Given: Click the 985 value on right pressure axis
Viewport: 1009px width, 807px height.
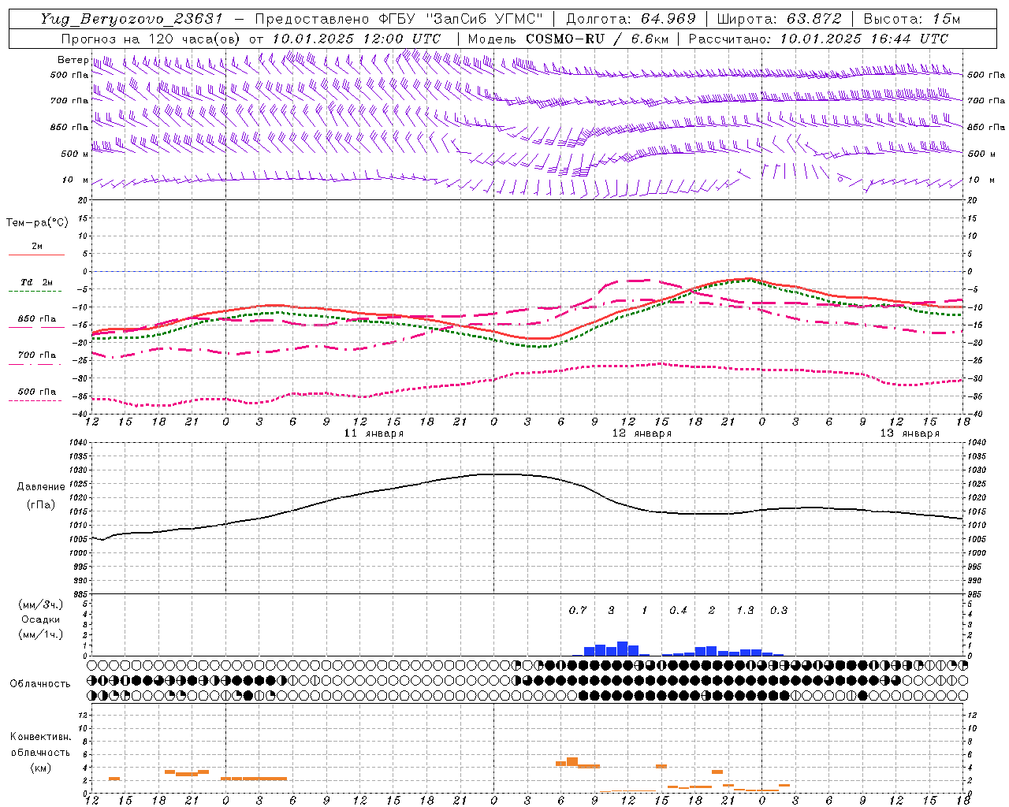Looking at the screenshot, I should click(977, 594).
